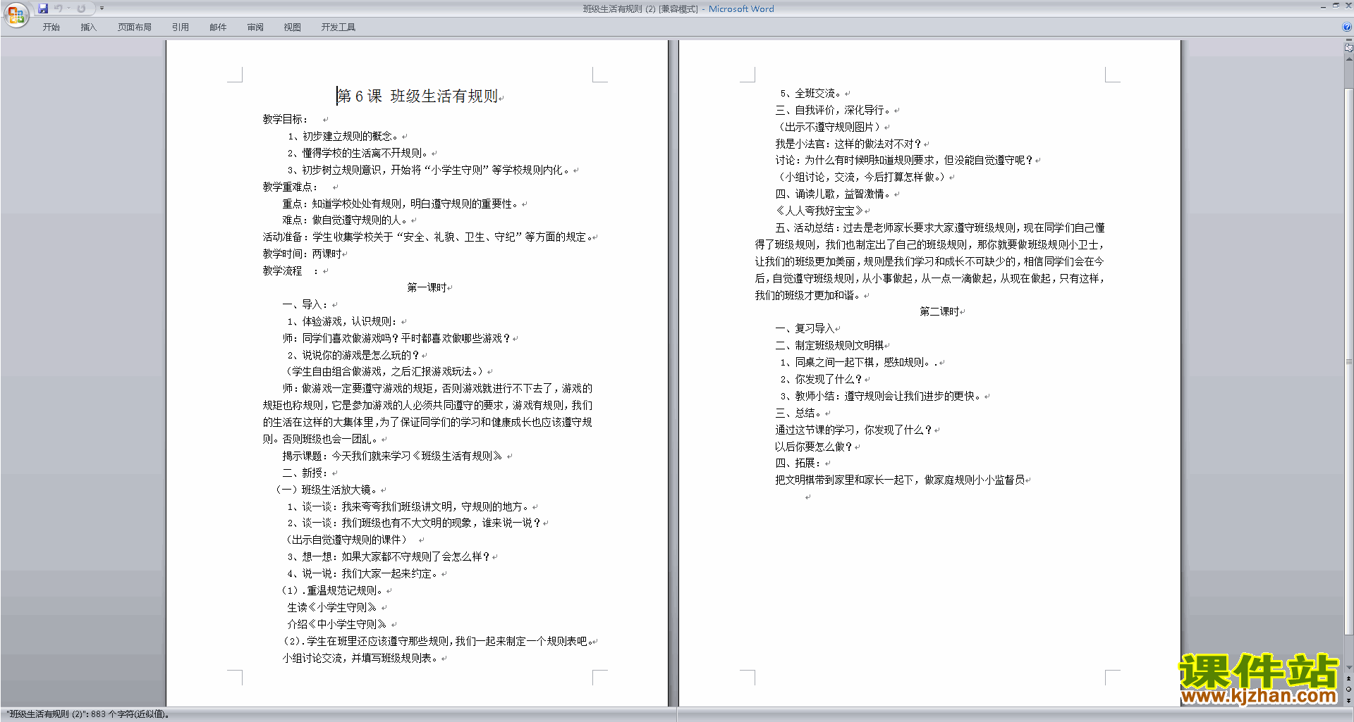Screen dimensions: 1354x722
Task: Click the word count status bar entry
Action: (x=88, y=714)
